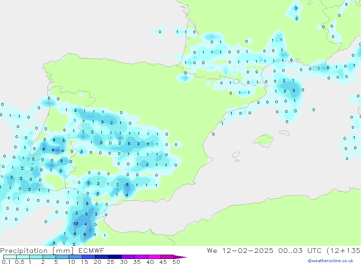
Task: Click the '[mm]' unit label
Action: click(63, 251)
